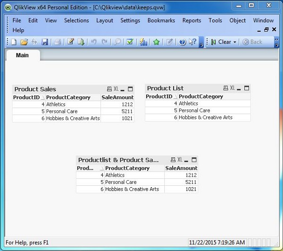Select Athletics in the Product Sales table
Viewport: 283px width, 251px height.
[56, 104]
